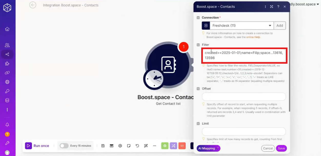This screenshot has height=156, width=321.
Task: Close the Boost.space - Contacts panel
Action: point(285,7)
